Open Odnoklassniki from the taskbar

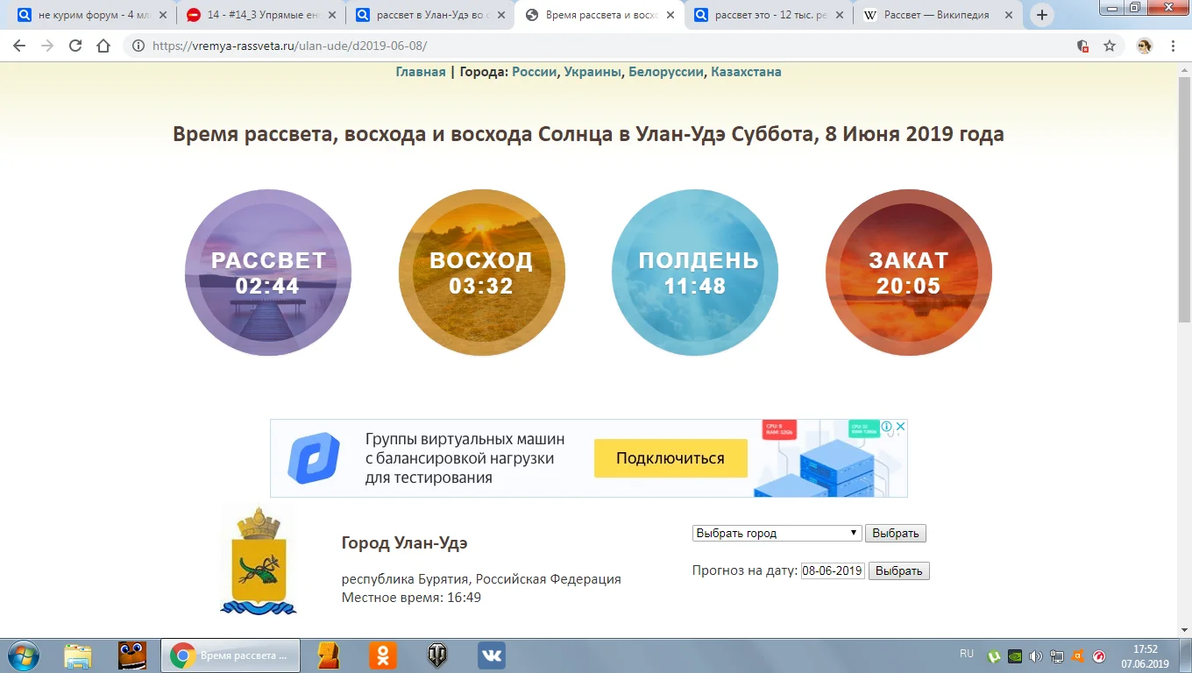pyautogui.click(x=382, y=655)
